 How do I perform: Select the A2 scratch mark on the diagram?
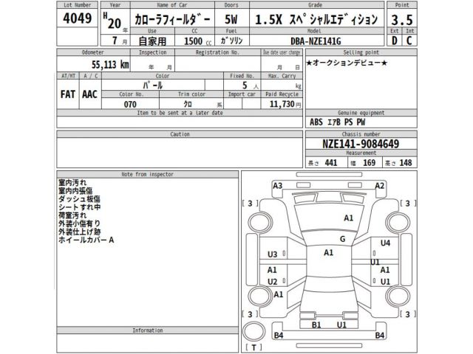[x=380, y=186]
